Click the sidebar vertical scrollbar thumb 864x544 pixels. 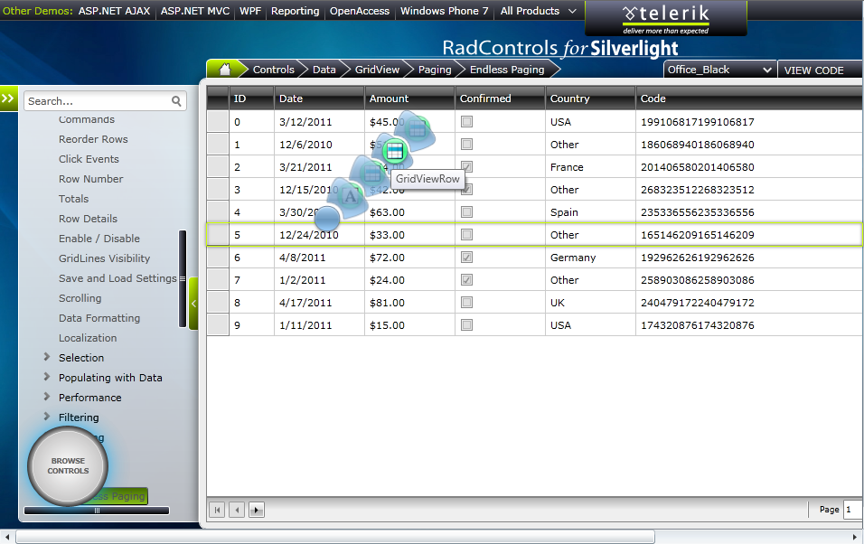click(183, 279)
